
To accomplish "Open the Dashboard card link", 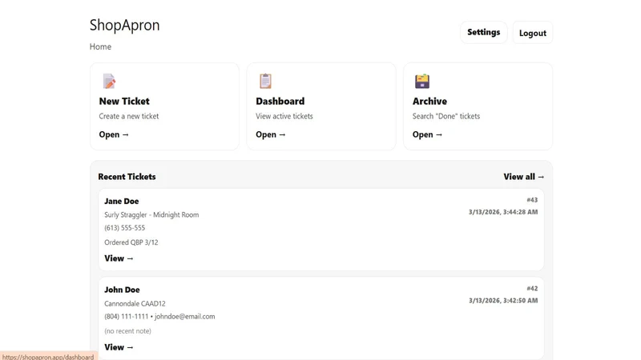I will pyautogui.click(x=271, y=134).
